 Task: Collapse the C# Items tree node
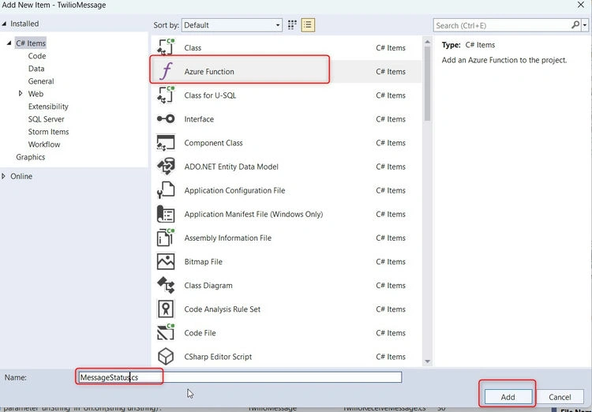pyautogui.click(x=9, y=43)
